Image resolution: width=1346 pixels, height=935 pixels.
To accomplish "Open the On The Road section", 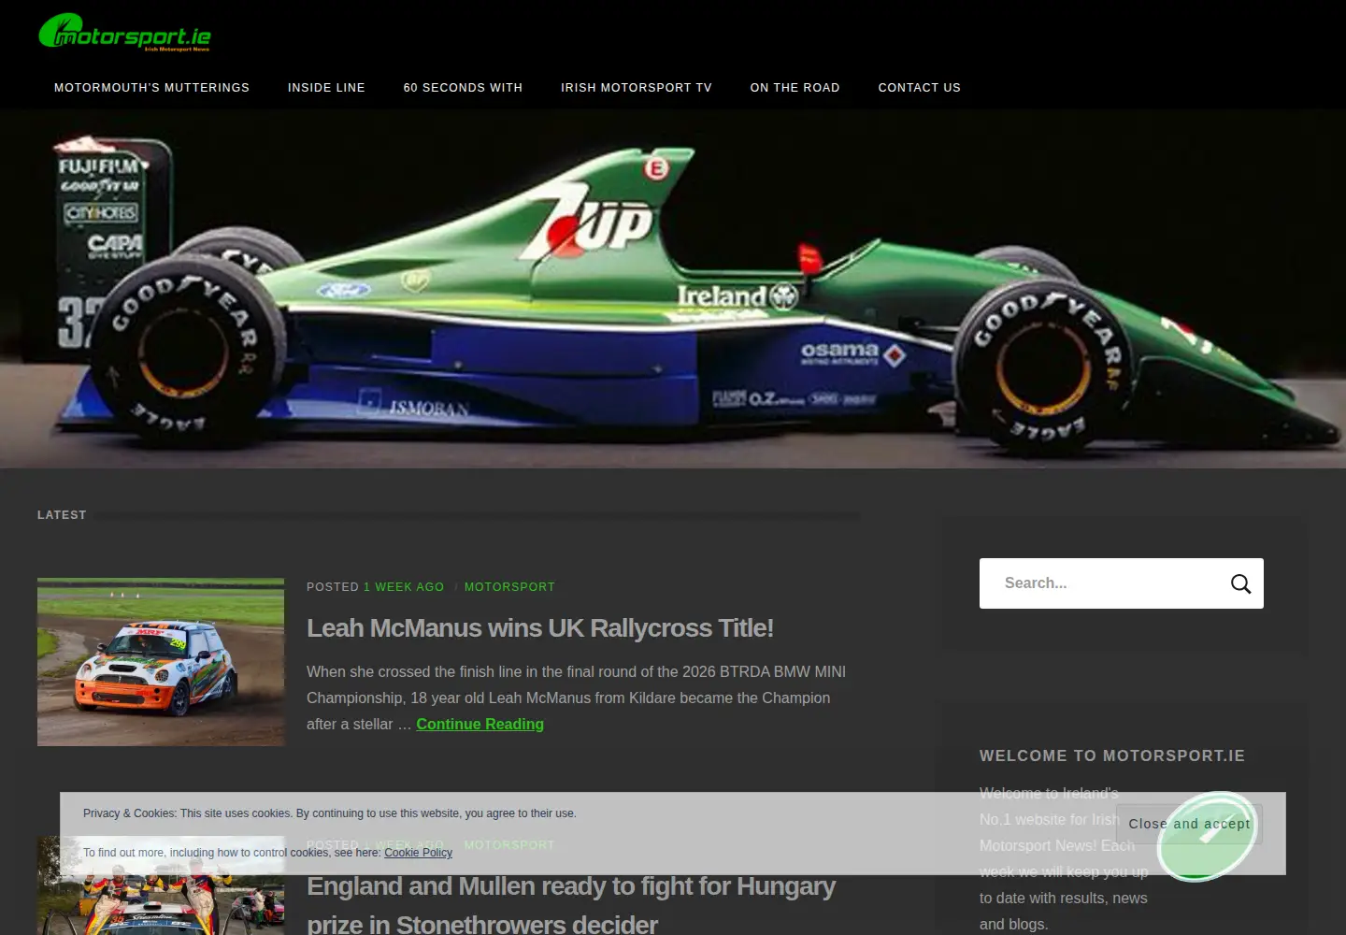I will coord(795,88).
